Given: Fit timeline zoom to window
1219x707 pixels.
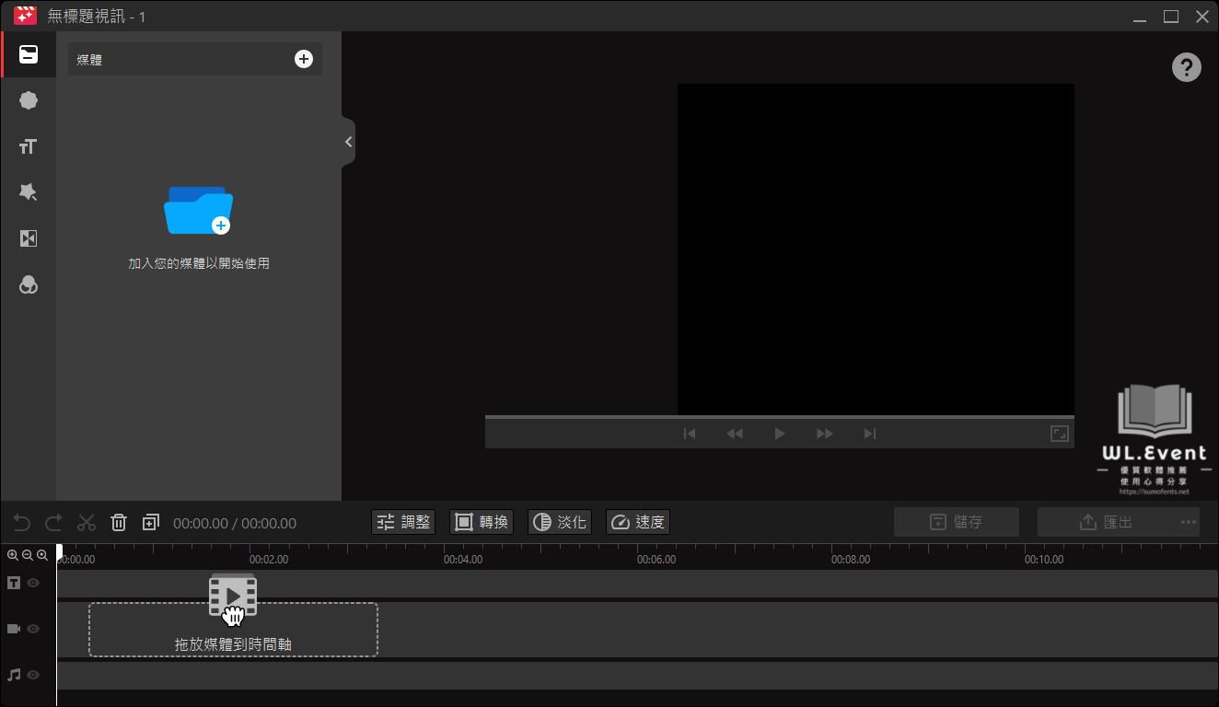Looking at the screenshot, I should point(42,555).
